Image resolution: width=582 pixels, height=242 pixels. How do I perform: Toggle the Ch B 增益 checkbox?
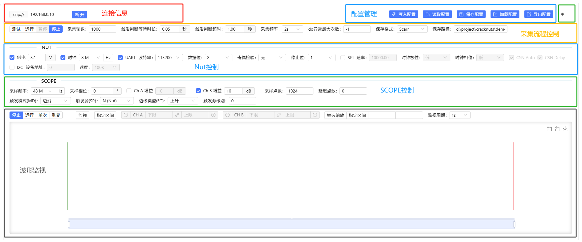[198, 91]
